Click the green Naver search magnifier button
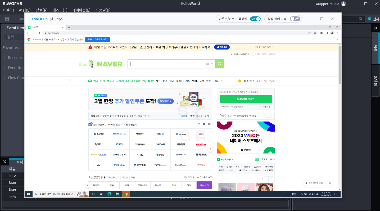 tap(220, 64)
